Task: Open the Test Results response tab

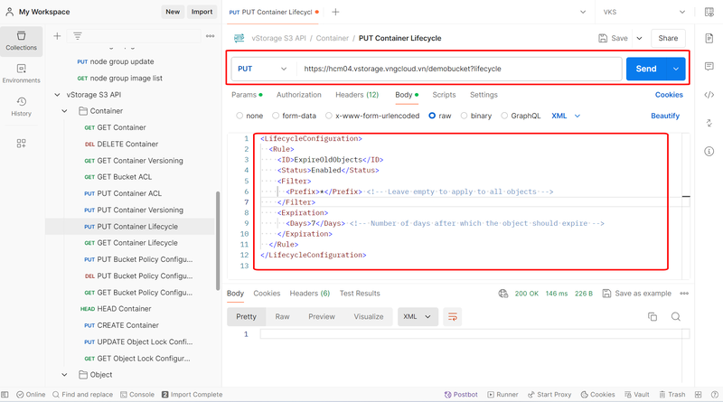Action: click(x=360, y=294)
